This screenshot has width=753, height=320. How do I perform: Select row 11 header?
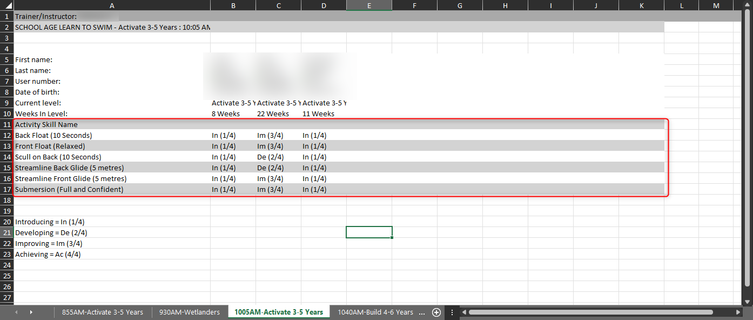point(6,124)
